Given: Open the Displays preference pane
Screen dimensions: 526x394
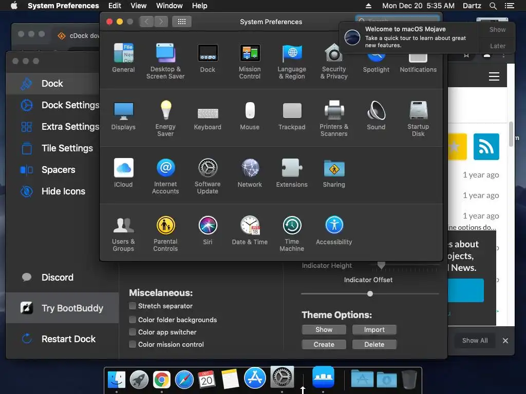Looking at the screenshot, I should (123, 115).
